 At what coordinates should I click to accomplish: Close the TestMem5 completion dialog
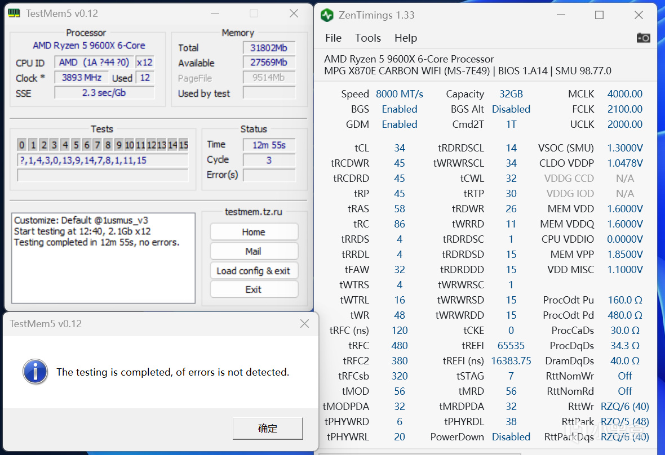click(x=304, y=324)
